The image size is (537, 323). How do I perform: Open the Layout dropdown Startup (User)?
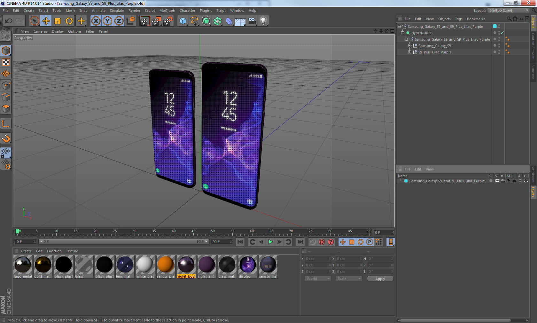point(509,10)
